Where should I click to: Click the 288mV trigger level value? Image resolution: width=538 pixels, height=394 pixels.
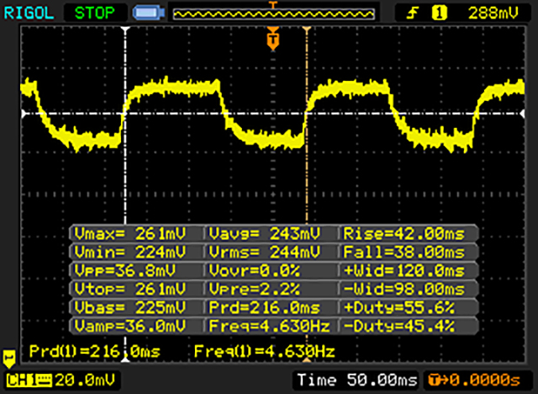(x=493, y=13)
